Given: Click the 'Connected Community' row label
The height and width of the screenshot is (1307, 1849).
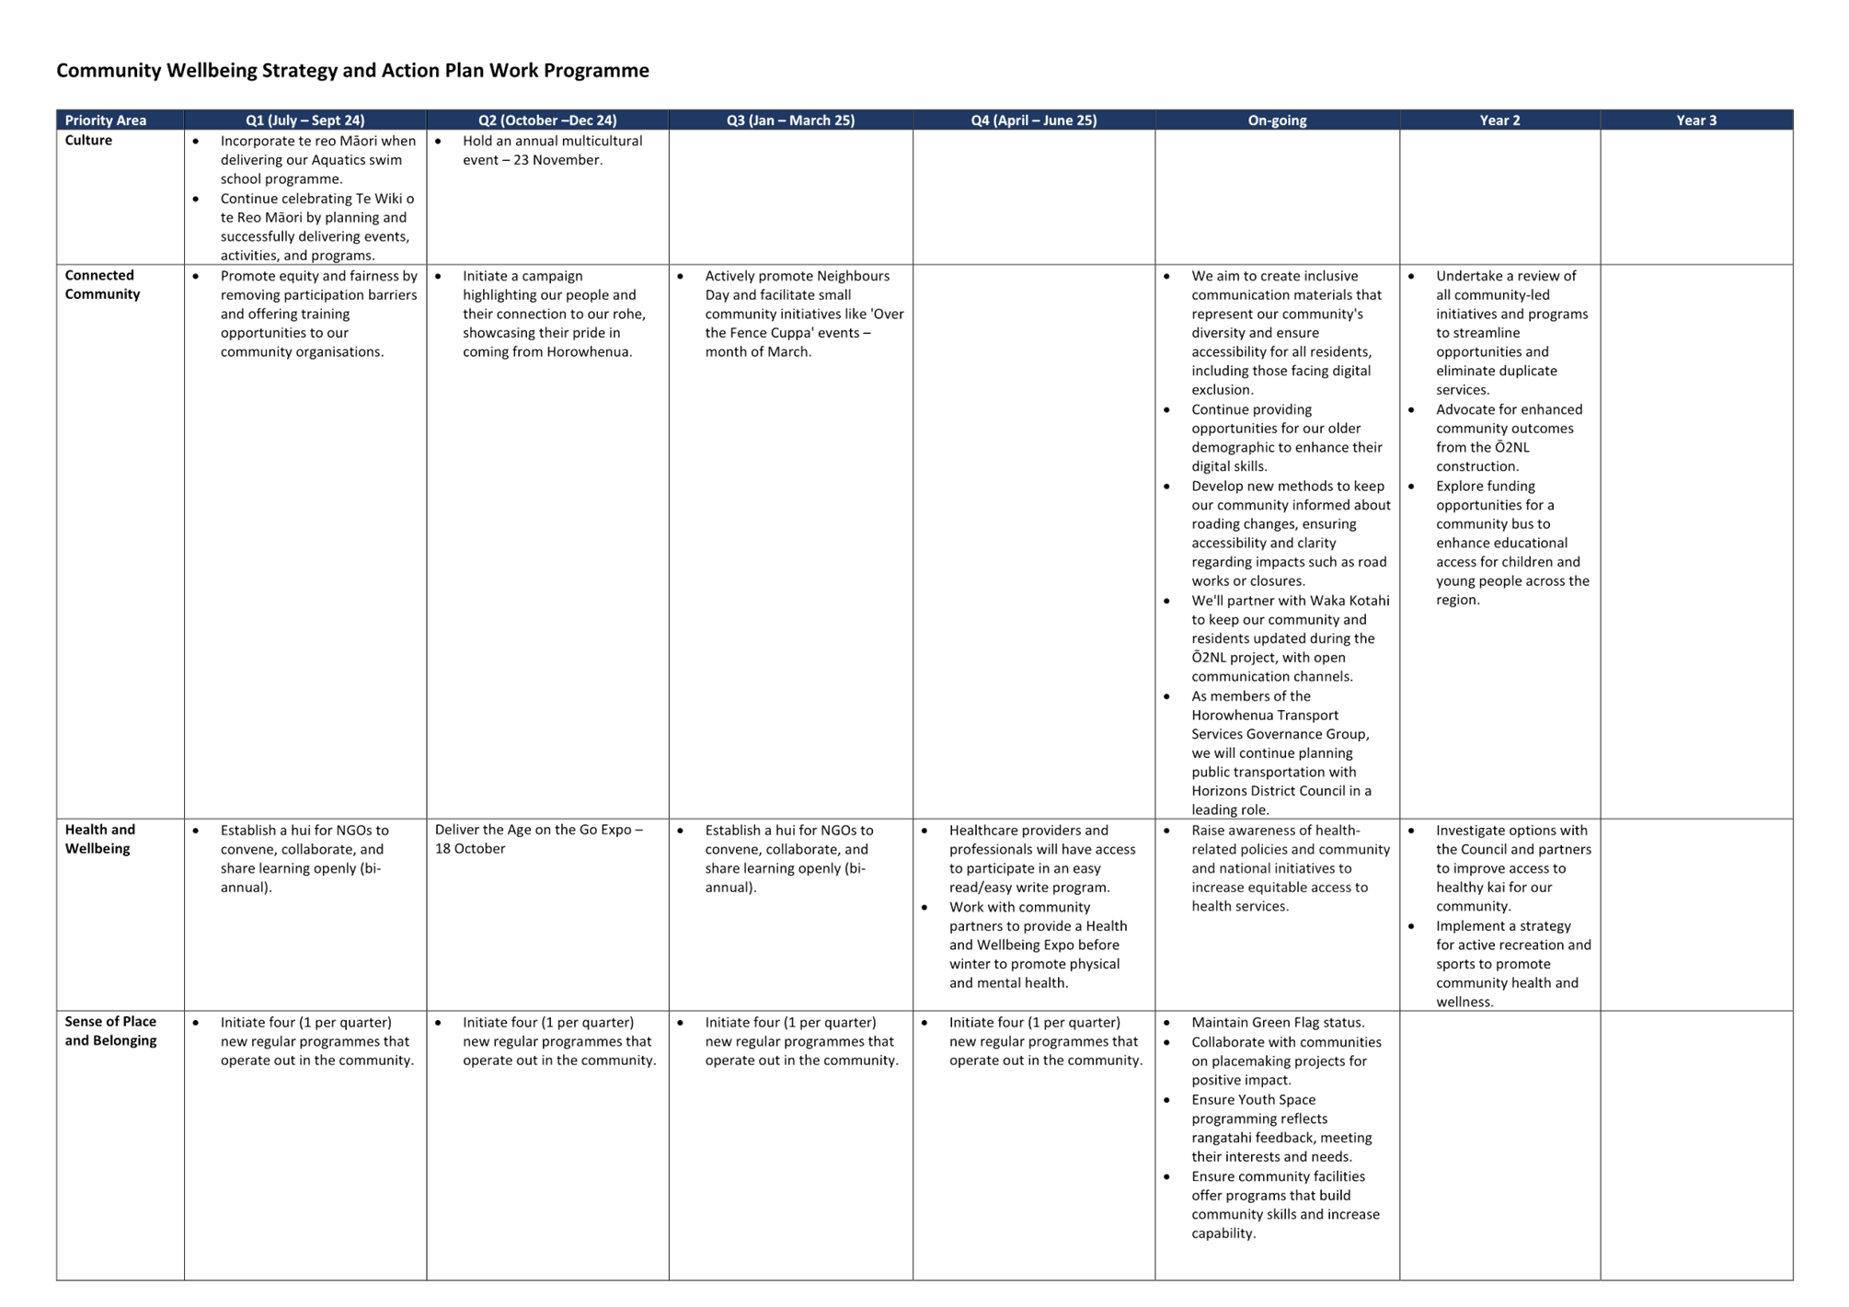Looking at the screenshot, I should point(102,284).
